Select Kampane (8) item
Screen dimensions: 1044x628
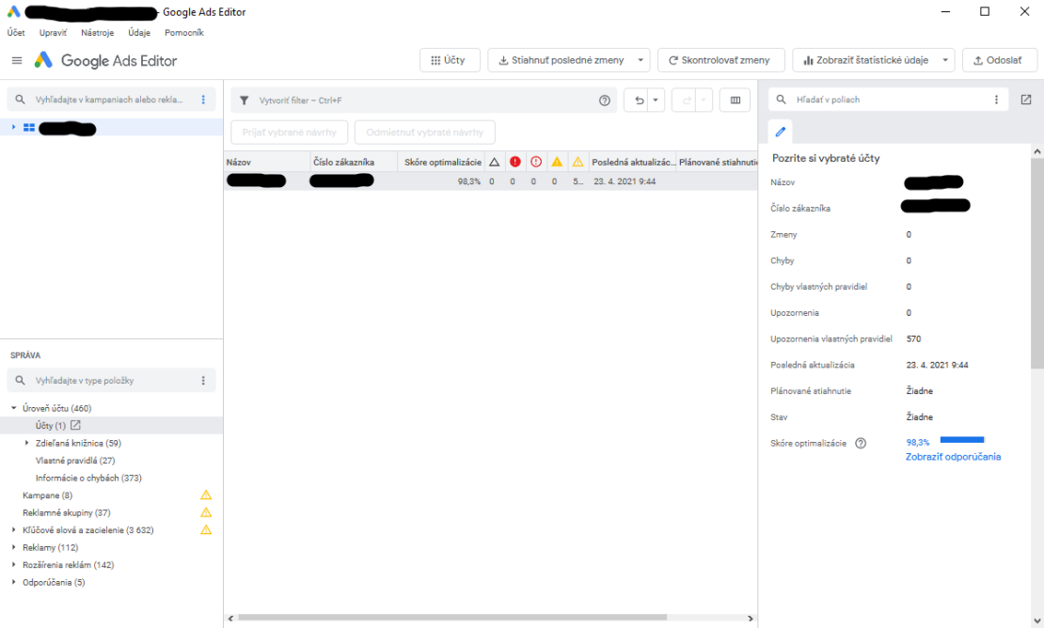coord(47,495)
